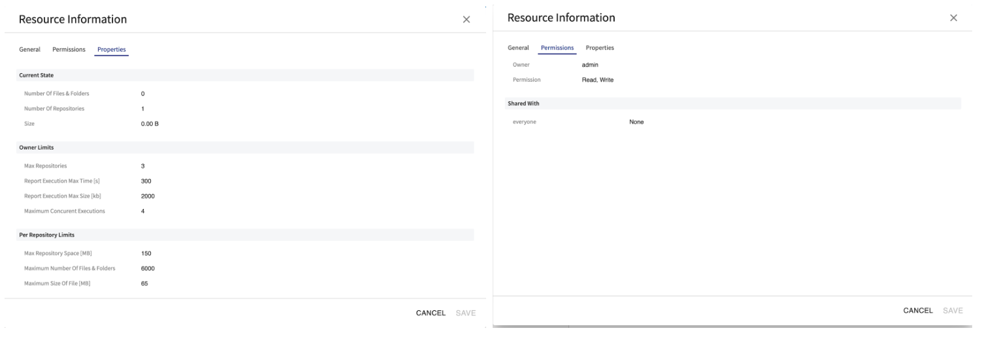Image resolution: width=982 pixels, height=341 pixels.
Task: Click the Permission value Read, Write
Action: point(598,80)
